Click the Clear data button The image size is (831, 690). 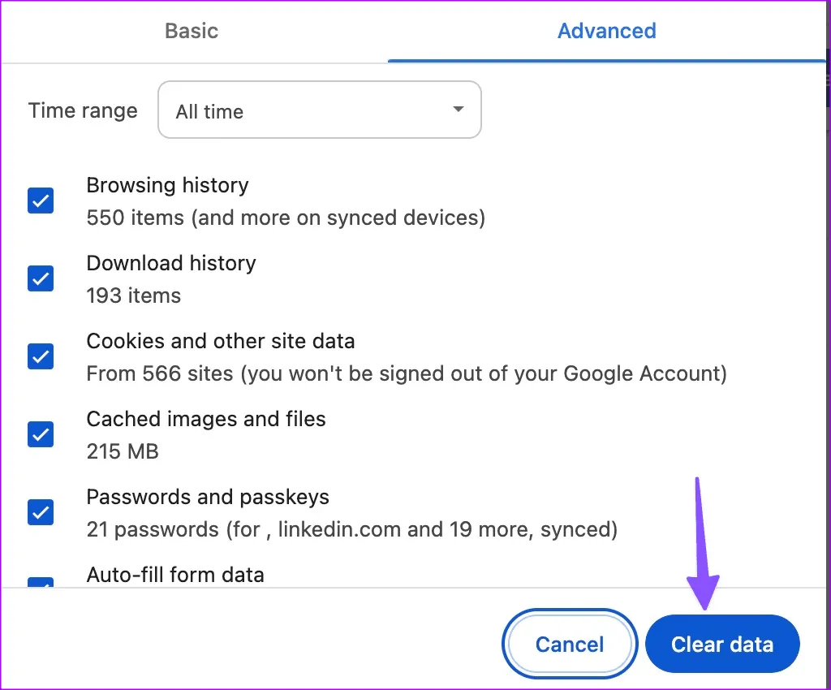click(x=722, y=645)
